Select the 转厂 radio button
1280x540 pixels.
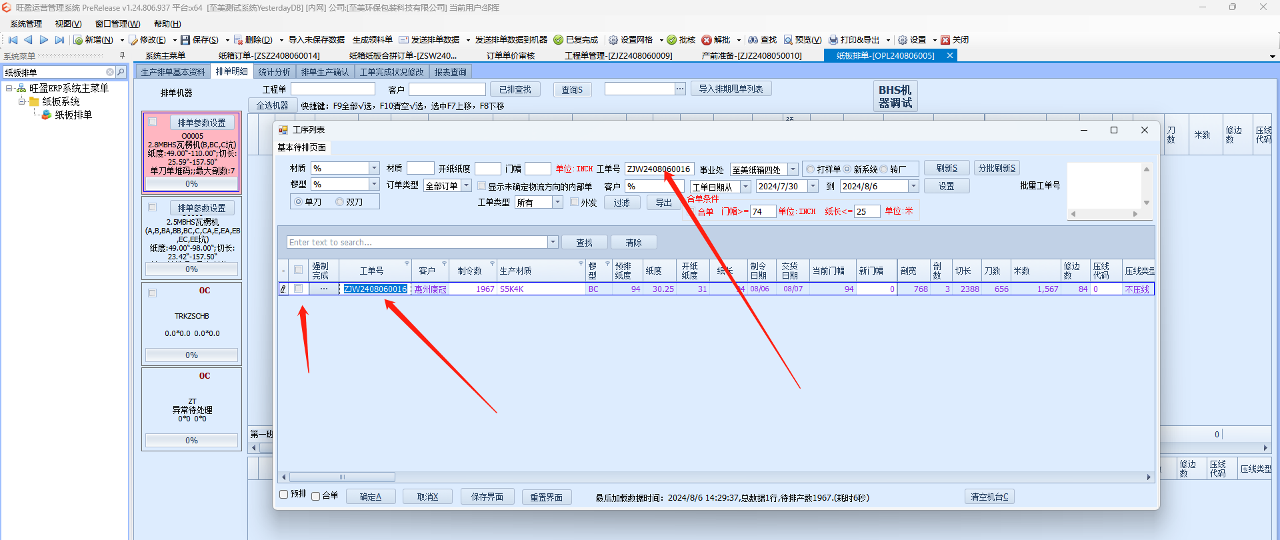pos(884,169)
